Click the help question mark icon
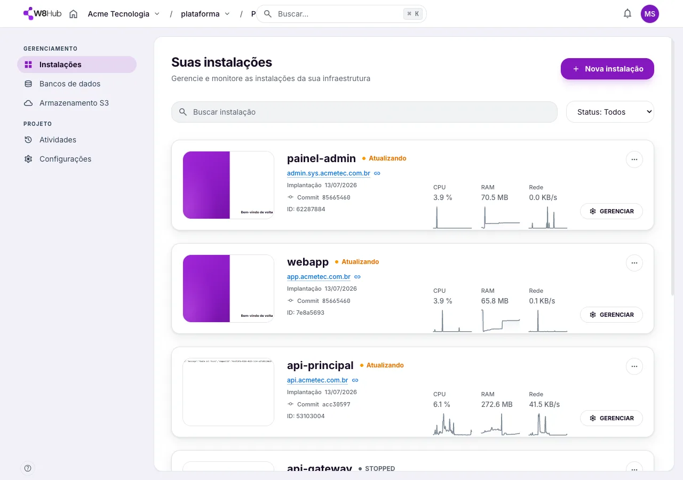 [28, 468]
